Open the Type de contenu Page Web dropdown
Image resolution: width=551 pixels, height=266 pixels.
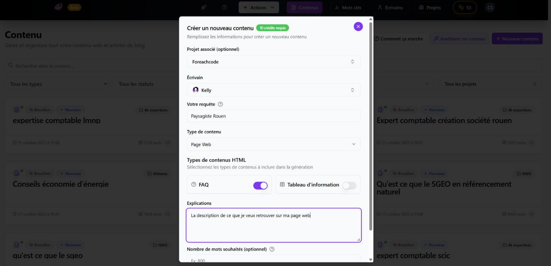[273, 144]
